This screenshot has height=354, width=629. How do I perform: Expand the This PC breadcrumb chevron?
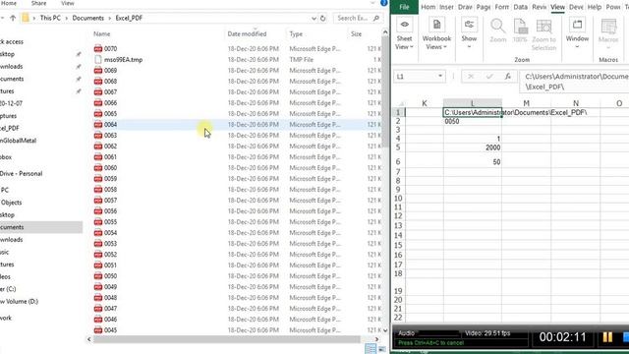pos(66,18)
